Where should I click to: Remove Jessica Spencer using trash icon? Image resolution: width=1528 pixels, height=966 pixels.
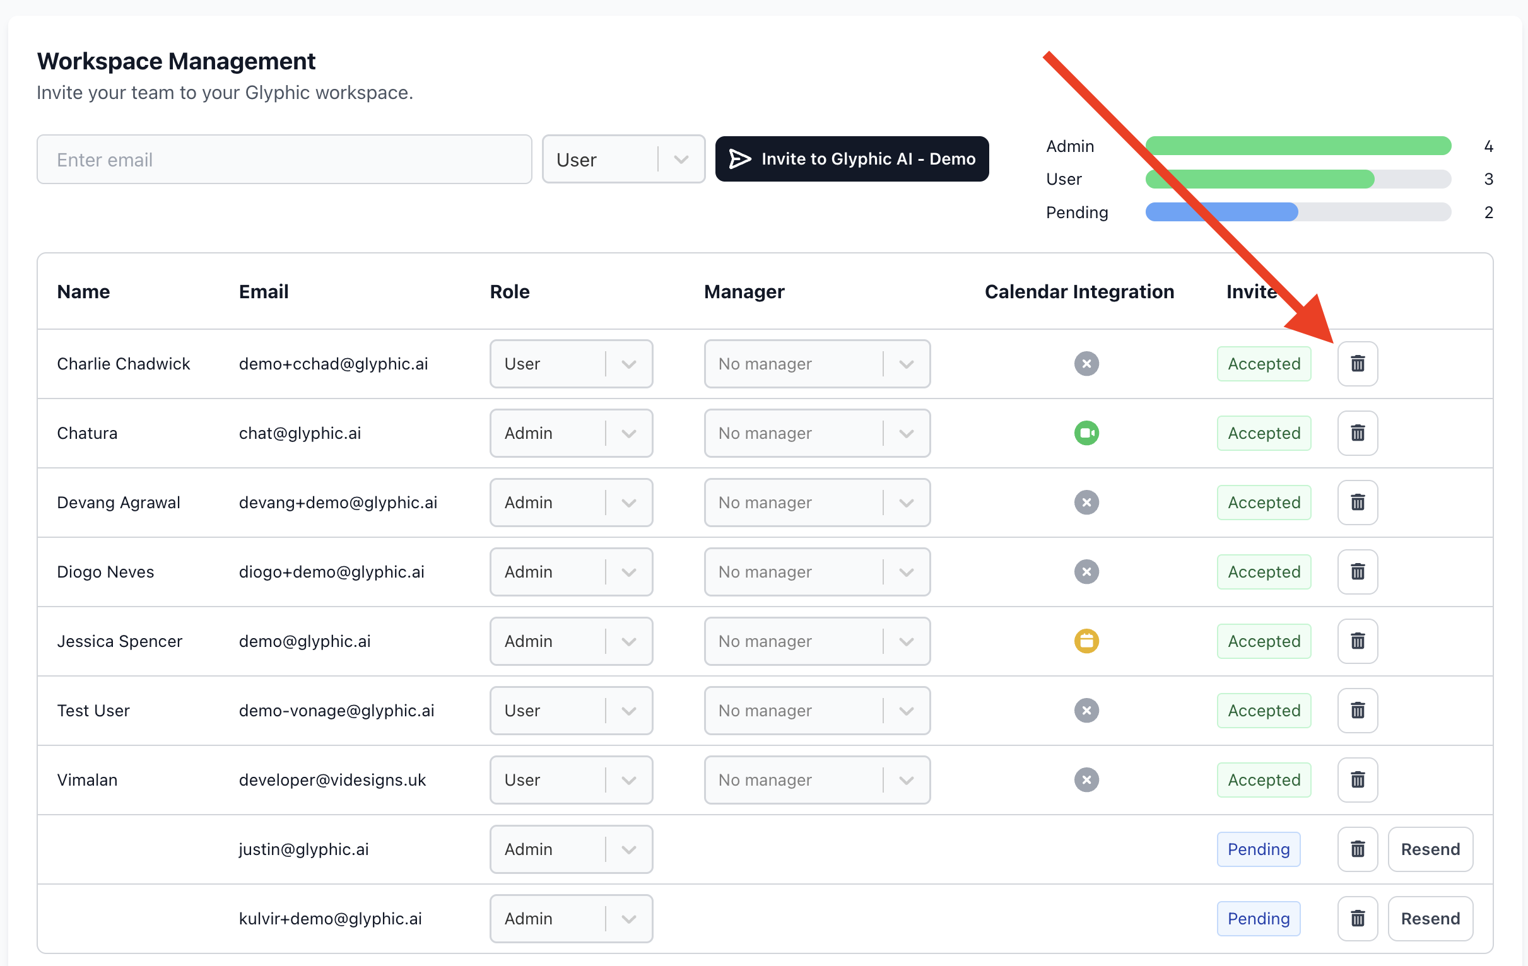point(1357,641)
